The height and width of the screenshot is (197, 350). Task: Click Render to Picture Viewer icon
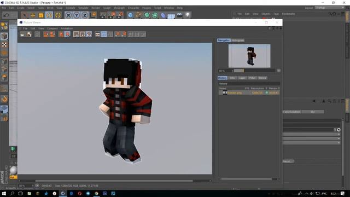pos(112,15)
